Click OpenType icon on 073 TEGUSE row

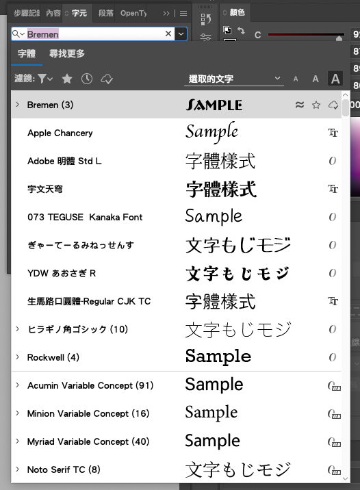pyautogui.click(x=333, y=217)
